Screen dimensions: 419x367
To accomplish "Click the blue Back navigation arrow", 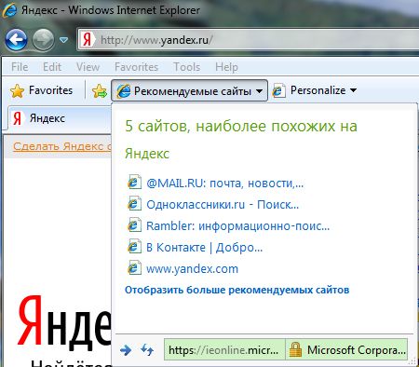I will point(16,39).
